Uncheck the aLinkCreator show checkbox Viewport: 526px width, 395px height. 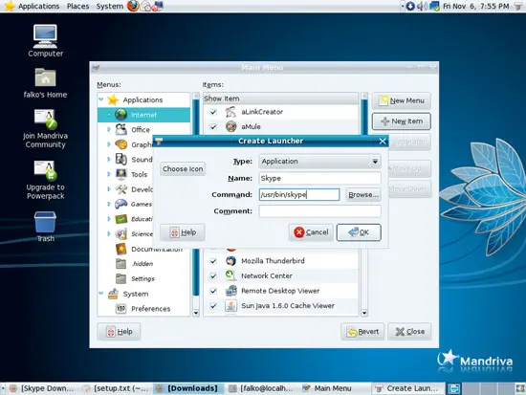click(213, 112)
